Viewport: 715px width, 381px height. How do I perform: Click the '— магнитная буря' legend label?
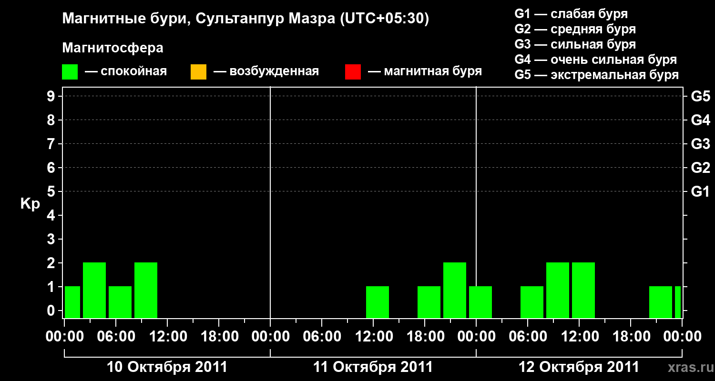(425, 72)
